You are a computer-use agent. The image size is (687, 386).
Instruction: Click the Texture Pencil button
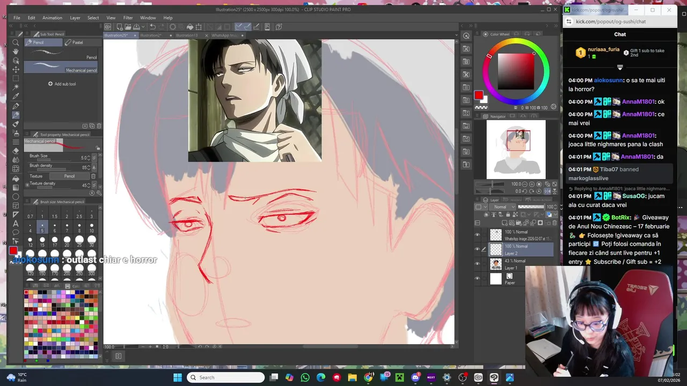(x=69, y=176)
